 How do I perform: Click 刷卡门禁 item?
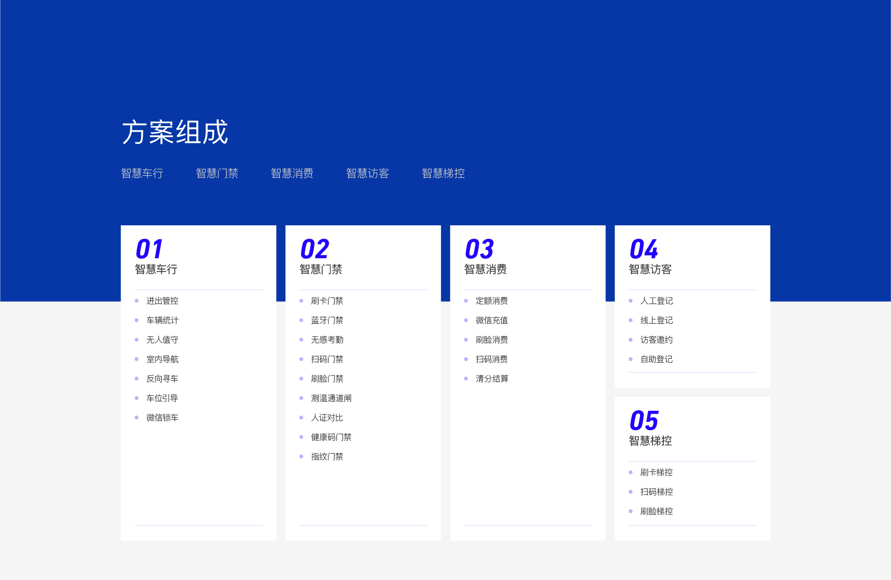(327, 301)
